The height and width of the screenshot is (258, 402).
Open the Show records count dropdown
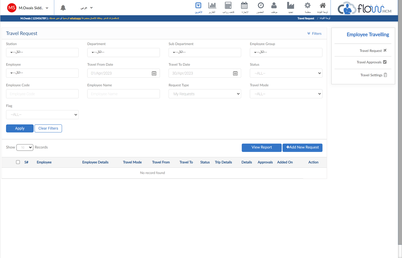pos(25,147)
